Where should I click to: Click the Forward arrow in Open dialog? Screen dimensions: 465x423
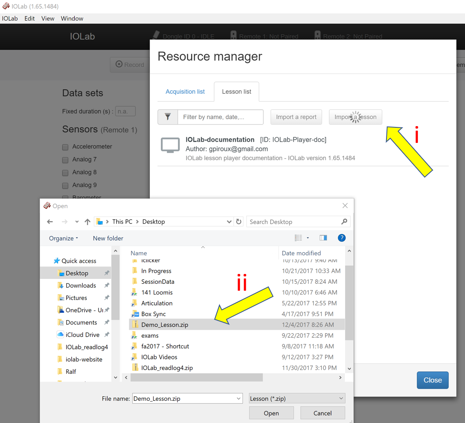[x=64, y=222]
